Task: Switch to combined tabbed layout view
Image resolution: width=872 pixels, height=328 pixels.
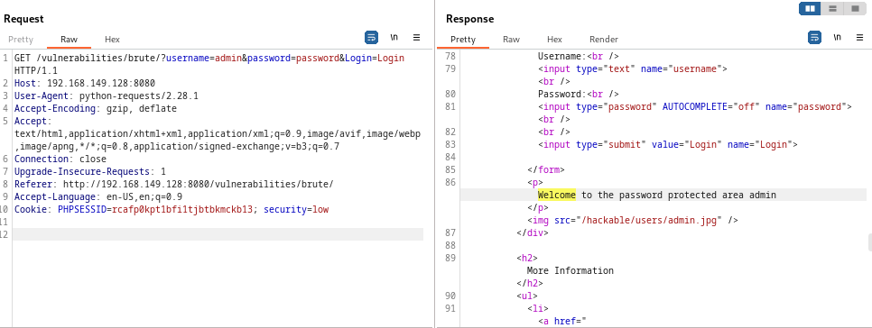Action: (854, 9)
